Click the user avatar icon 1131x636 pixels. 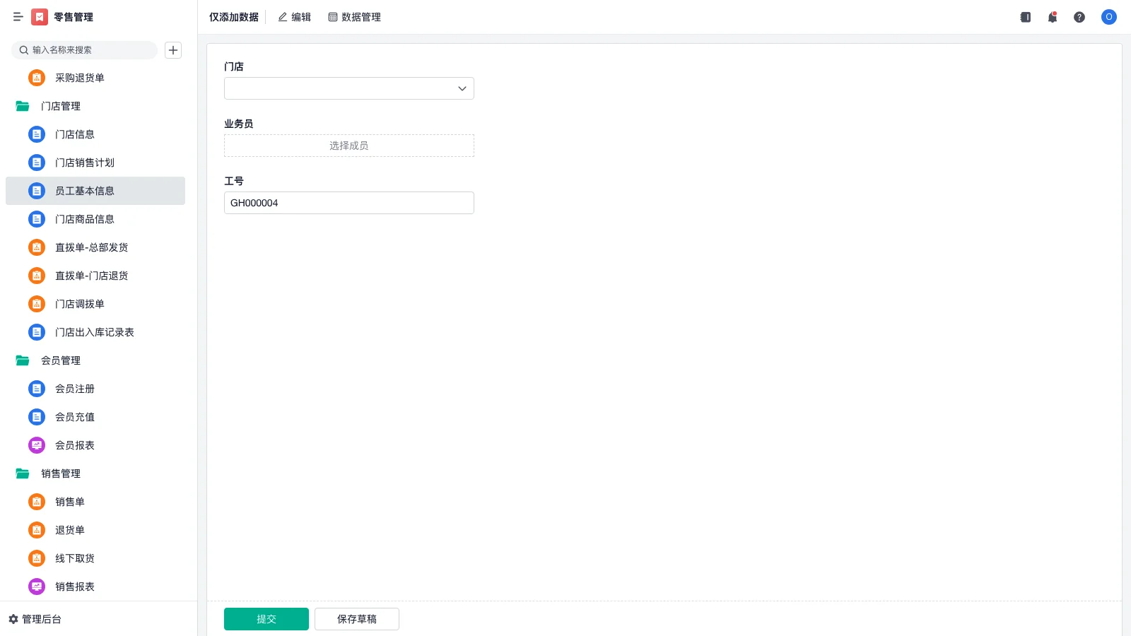click(1108, 17)
